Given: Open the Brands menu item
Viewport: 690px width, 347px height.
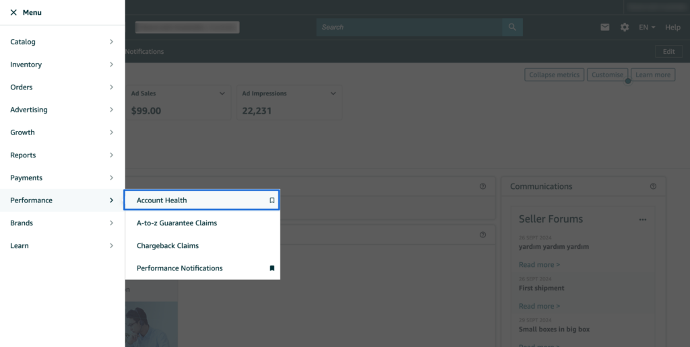Looking at the screenshot, I should (x=63, y=223).
